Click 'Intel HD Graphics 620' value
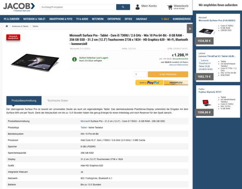242x189 pixels. (x=92, y=166)
